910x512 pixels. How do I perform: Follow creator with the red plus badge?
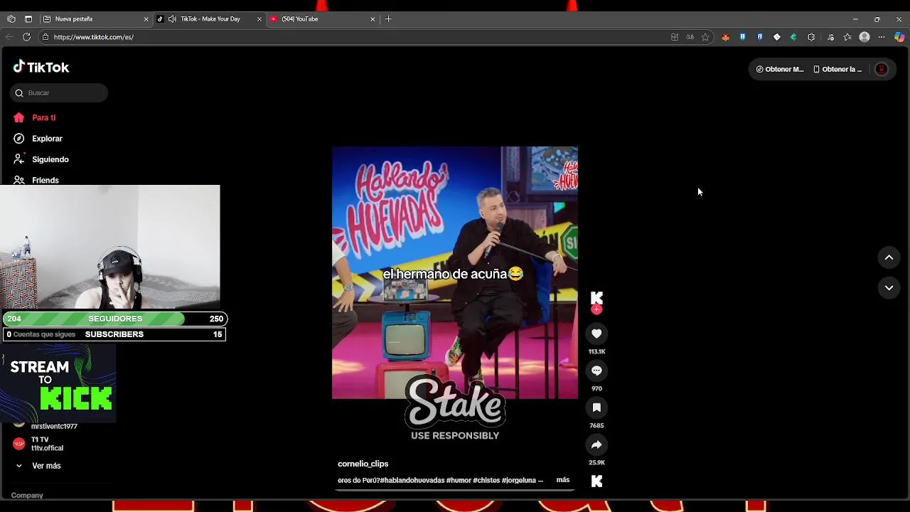click(596, 309)
